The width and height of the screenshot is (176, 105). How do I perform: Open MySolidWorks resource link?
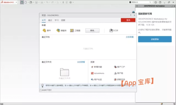(x=98, y=73)
